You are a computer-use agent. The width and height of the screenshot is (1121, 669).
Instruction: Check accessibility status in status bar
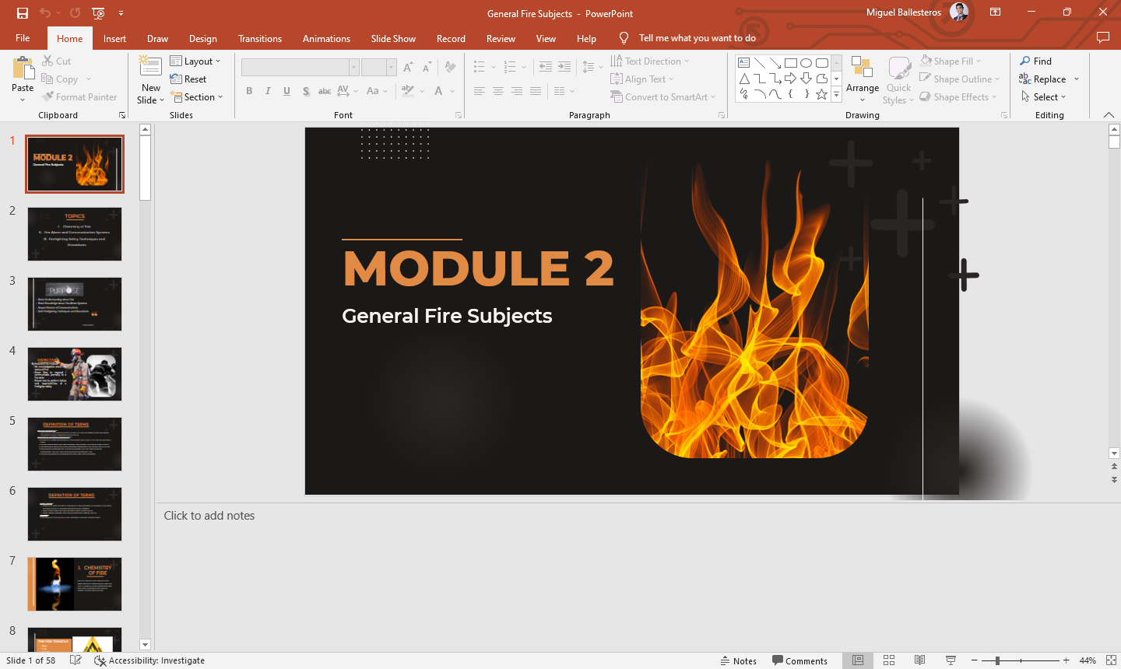(x=149, y=660)
